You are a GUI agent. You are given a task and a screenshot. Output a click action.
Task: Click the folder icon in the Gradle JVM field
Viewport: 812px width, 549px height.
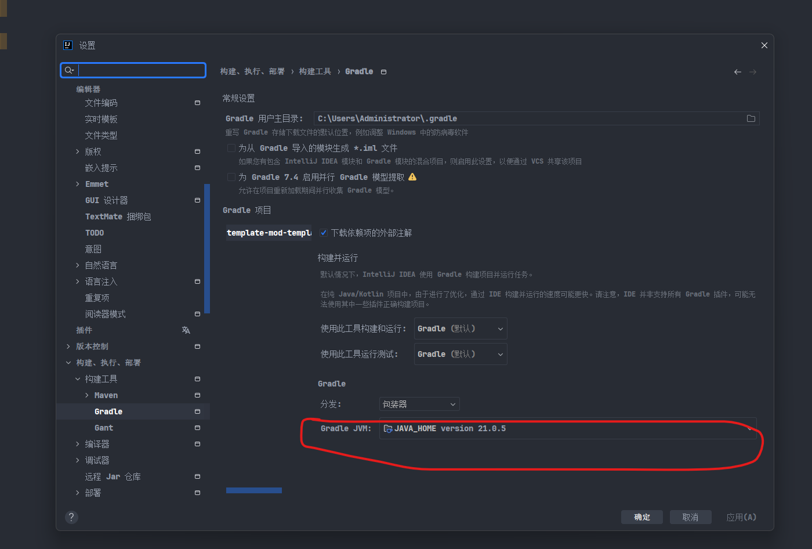click(x=388, y=428)
